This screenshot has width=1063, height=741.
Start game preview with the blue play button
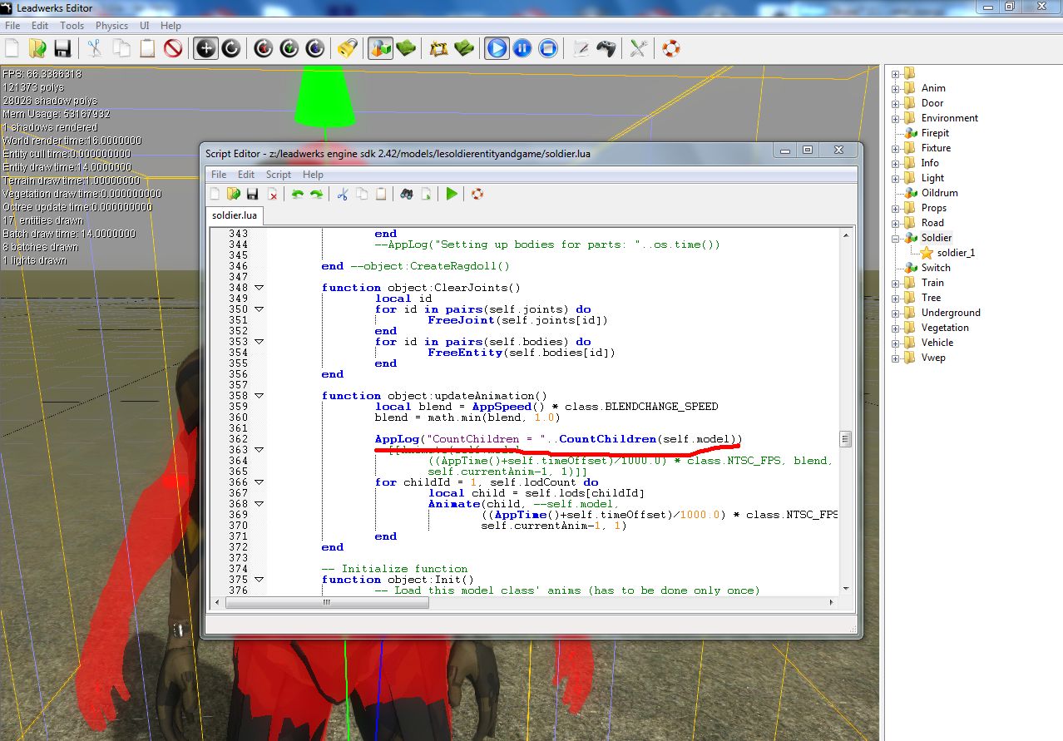[497, 48]
